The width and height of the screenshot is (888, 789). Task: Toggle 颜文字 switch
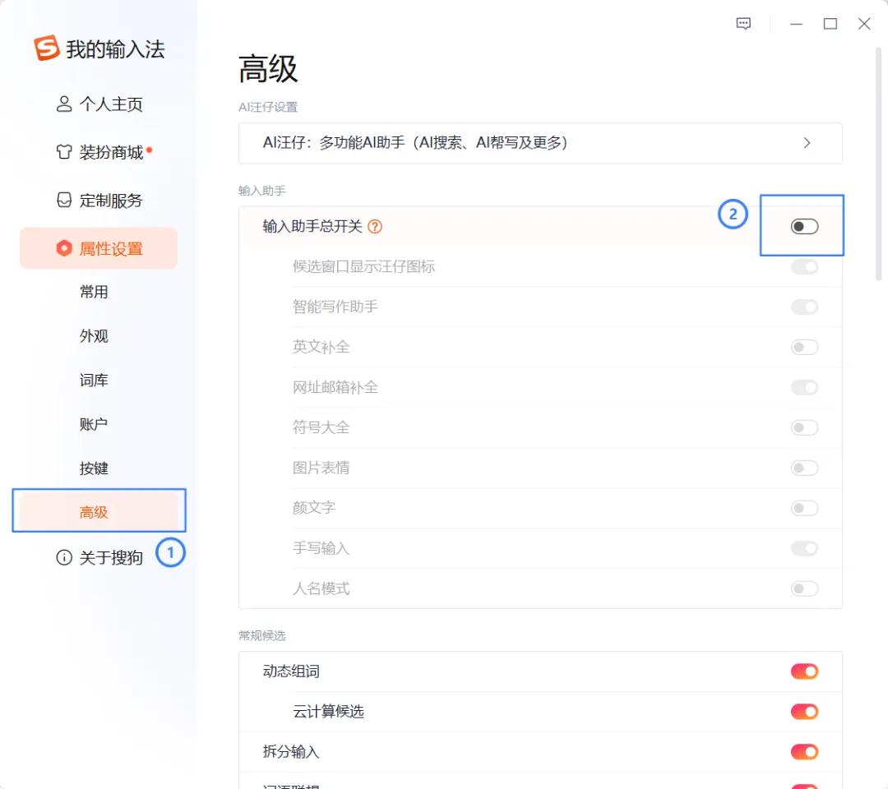(x=804, y=508)
